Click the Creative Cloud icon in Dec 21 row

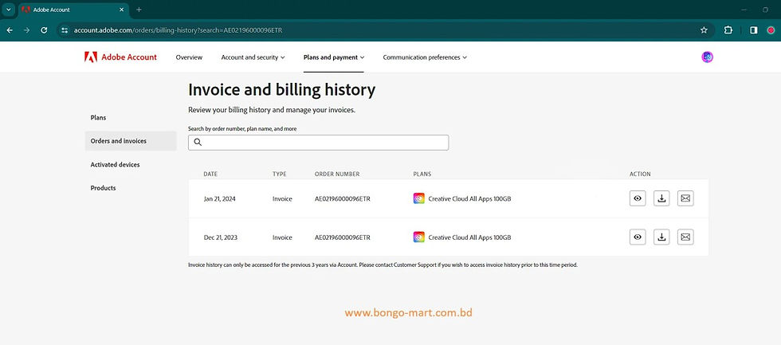[x=419, y=237]
